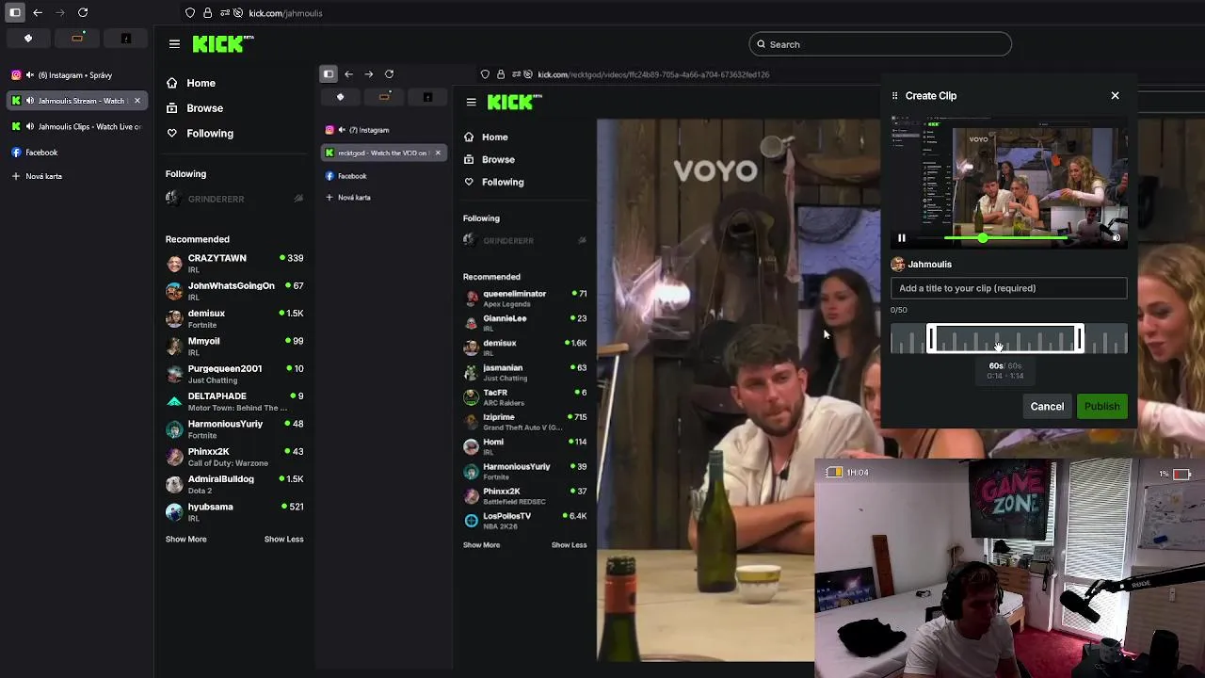Switch to the Jahmoulis Clips tab

coord(76,126)
